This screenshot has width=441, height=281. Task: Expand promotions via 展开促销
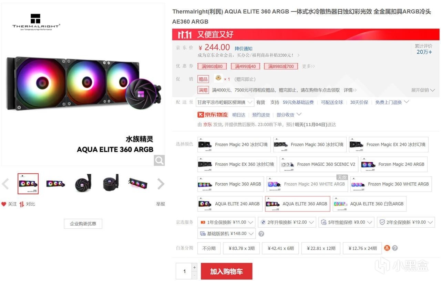423,90
